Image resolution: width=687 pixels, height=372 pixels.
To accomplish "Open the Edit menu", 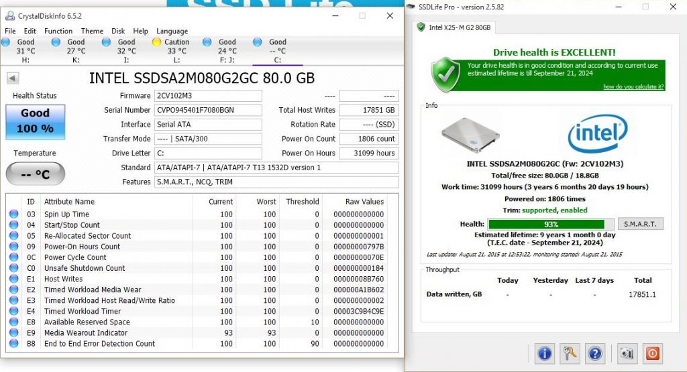I will coord(30,31).
